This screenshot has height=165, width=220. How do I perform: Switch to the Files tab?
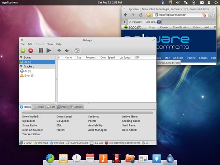(x=51, y=107)
